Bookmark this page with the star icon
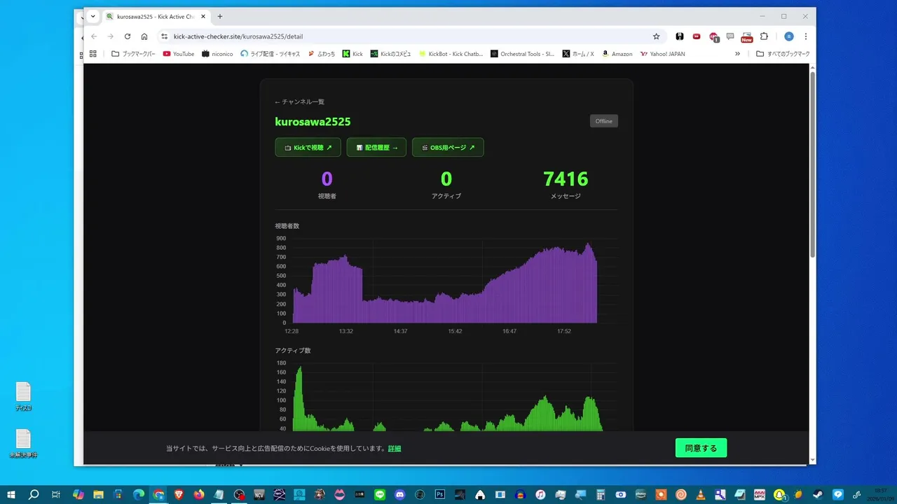 (x=656, y=36)
